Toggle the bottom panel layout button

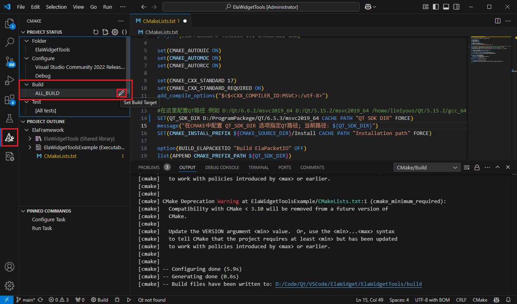point(446,7)
